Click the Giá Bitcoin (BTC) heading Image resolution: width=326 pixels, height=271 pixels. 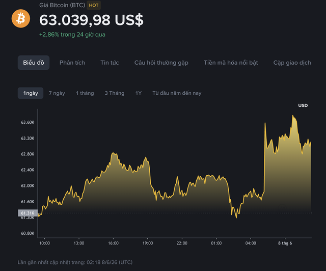(62, 5)
